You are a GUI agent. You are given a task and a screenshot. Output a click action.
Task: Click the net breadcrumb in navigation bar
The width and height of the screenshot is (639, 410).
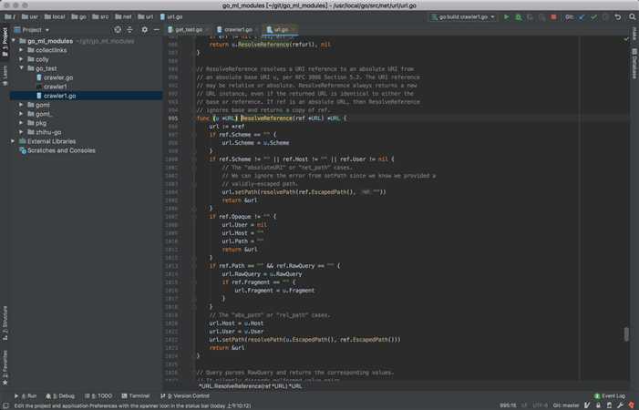click(123, 16)
